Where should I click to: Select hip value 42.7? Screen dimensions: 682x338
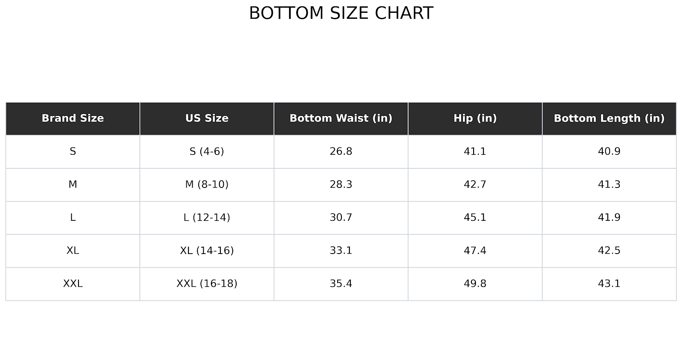(475, 185)
